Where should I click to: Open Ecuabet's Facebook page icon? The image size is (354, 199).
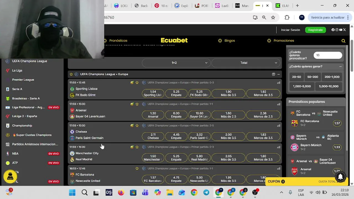333,30
